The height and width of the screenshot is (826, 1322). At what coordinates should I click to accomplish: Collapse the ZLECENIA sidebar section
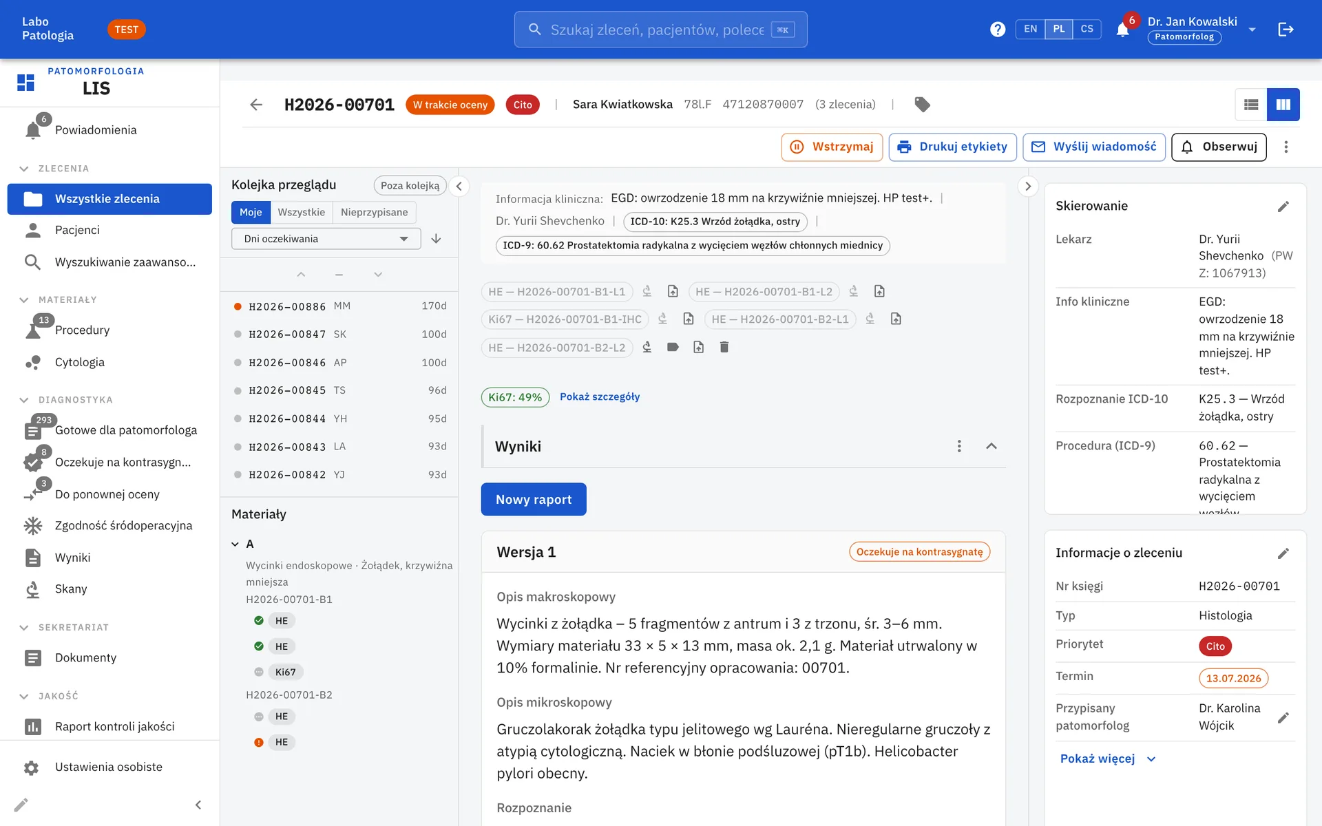24,169
